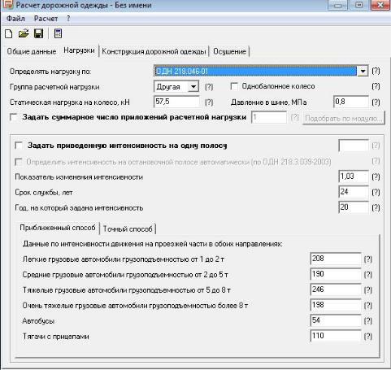Click Тяжелые грузовые автомобили field 246

(x=336, y=289)
